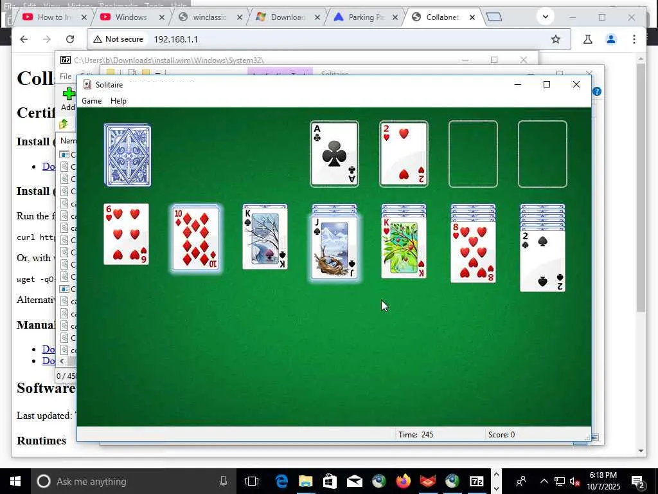Screen dimensions: 658x494
Task: Click the "Score: 0" status bar text
Action: tap(501, 435)
